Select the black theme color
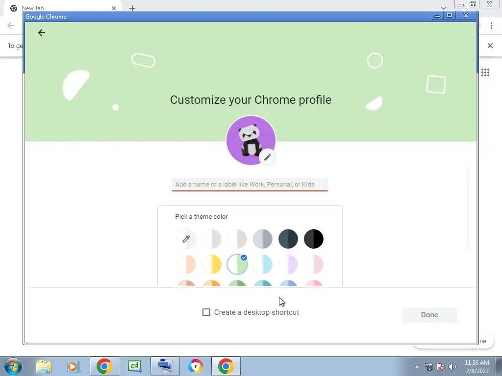 [314, 239]
